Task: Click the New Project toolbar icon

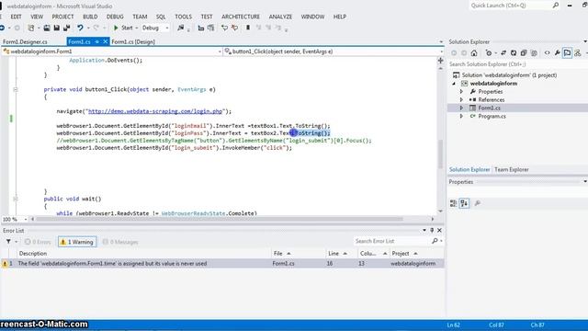Action: [x=31, y=28]
